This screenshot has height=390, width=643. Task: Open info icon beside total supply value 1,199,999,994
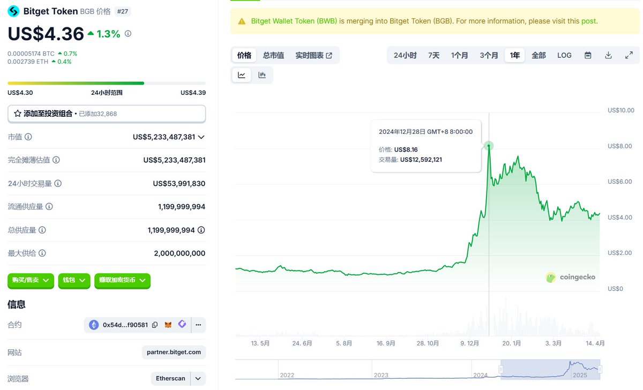click(x=201, y=230)
